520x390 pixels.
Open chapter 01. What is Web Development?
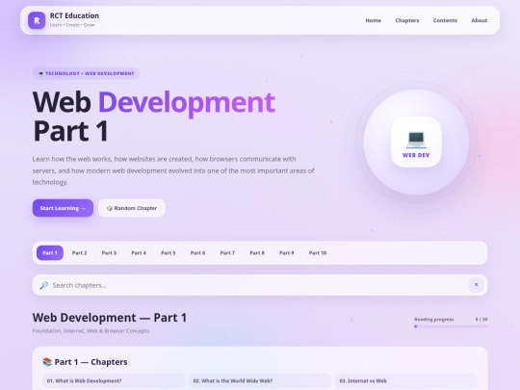coord(114,381)
